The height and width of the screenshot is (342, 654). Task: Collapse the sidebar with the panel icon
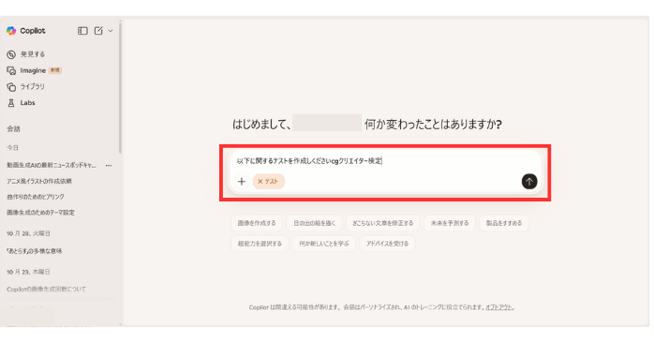coord(82,31)
